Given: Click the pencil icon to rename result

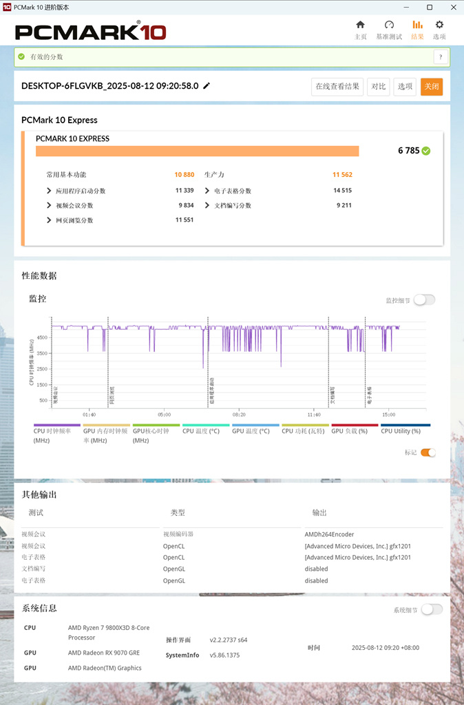Looking at the screenshot, I should click(207, 86).
